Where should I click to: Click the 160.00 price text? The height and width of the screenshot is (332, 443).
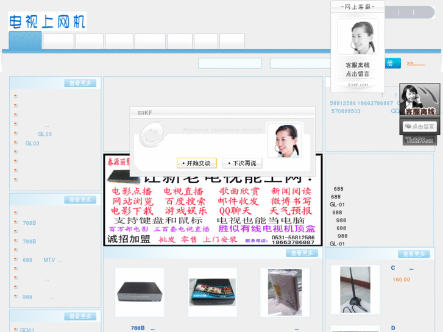[x=401, y=280]
